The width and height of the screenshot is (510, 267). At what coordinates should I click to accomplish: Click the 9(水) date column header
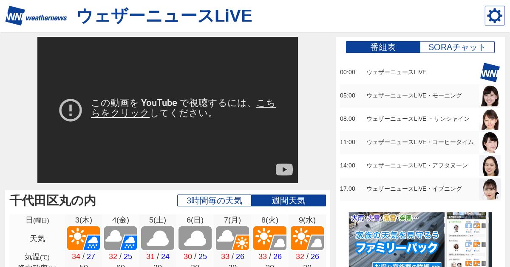pyautogui.click(x=307, y=220)
